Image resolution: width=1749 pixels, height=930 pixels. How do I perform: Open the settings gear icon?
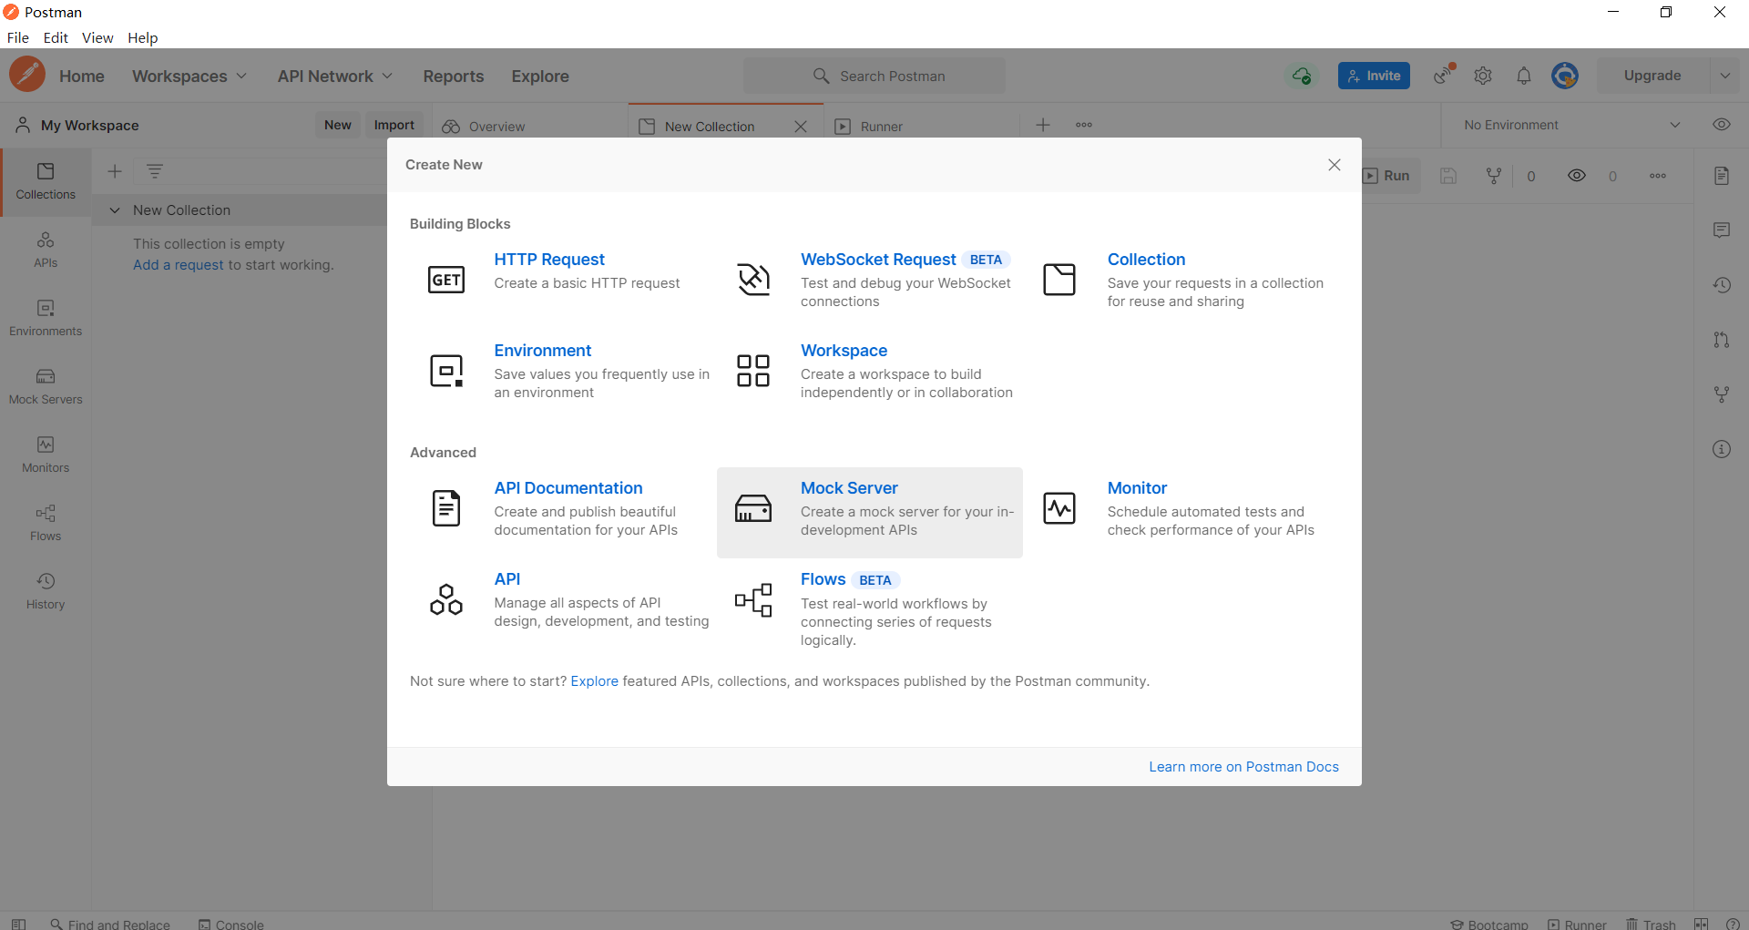[x=1483, y=76]
